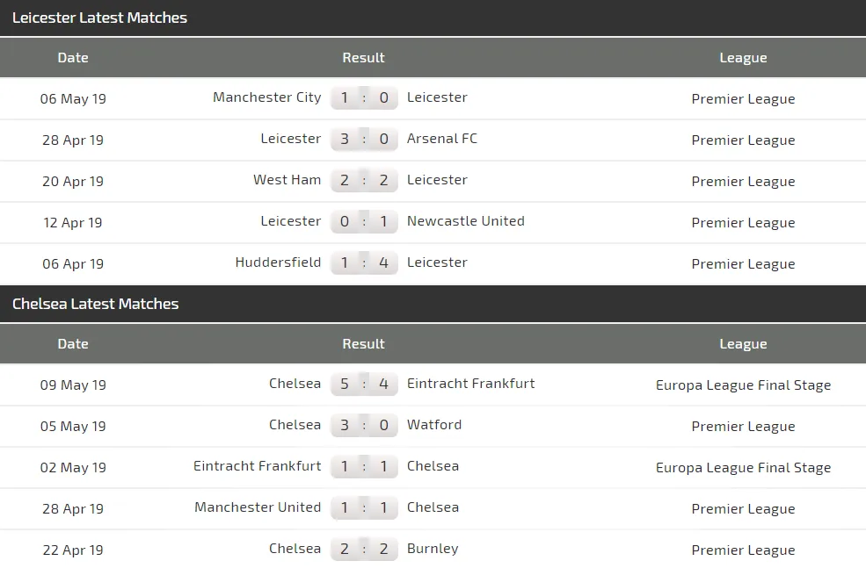Click Manchester United

coord(258,507)
